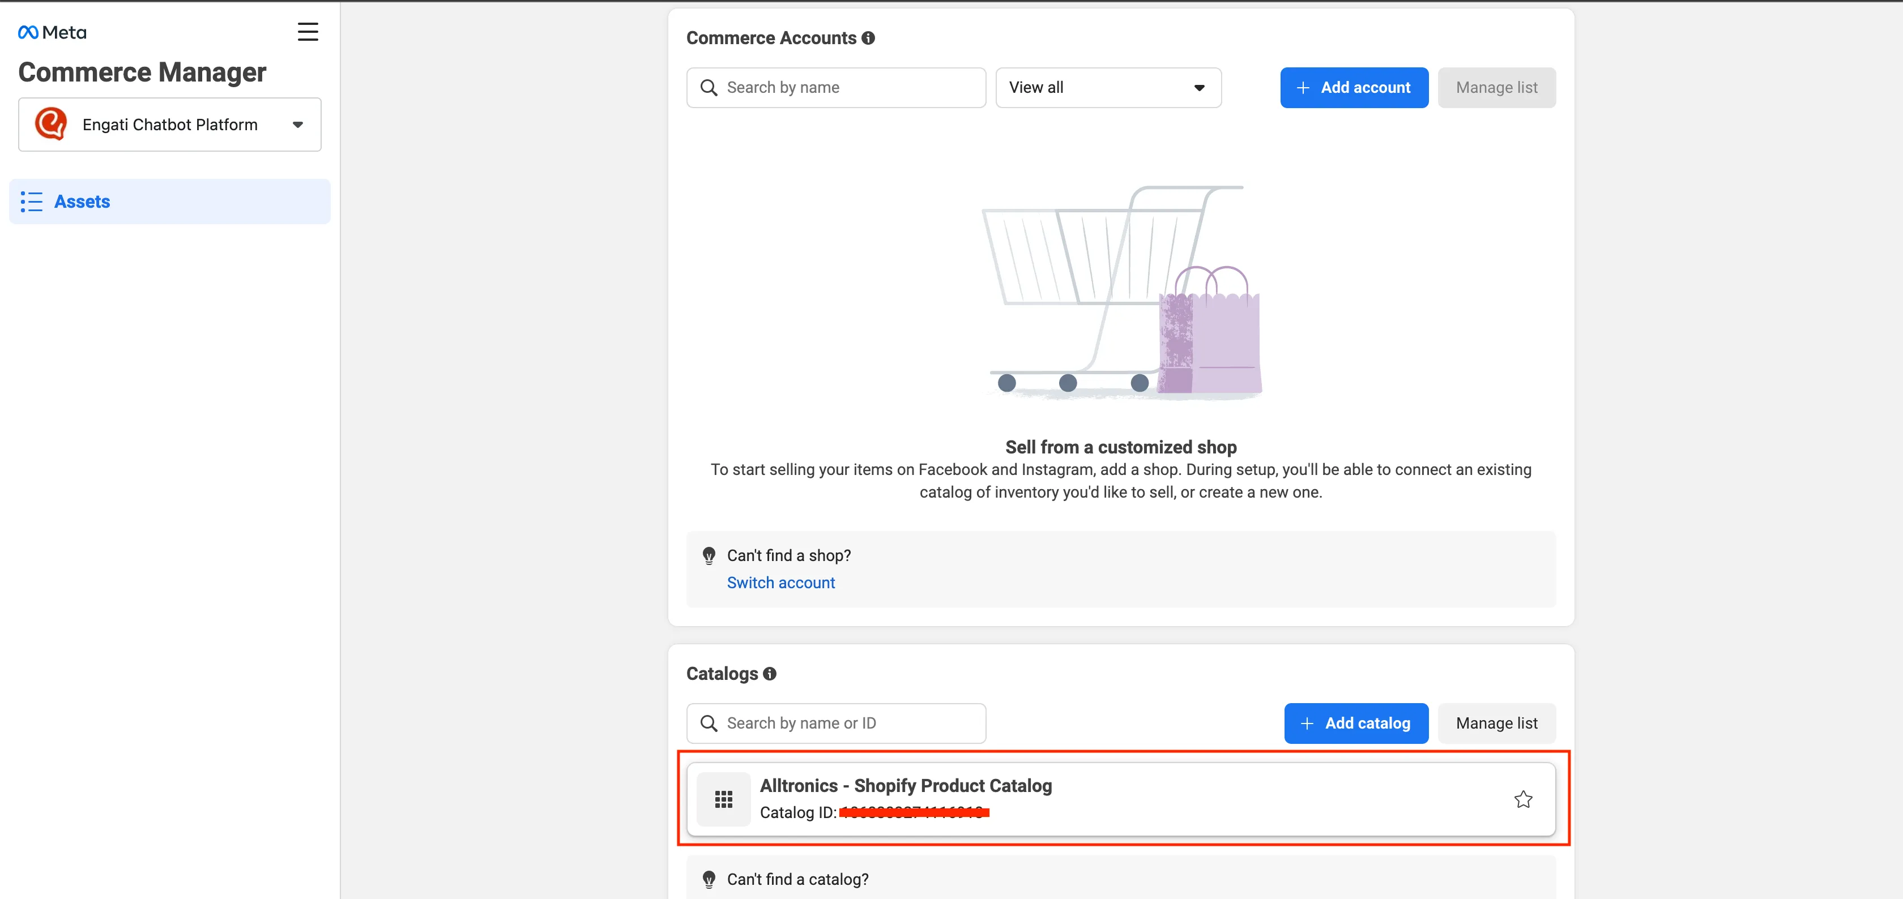Click the Sell from a customized shop heading
The width and height of the screenshot is (1903, 899).
[1121, 447]
